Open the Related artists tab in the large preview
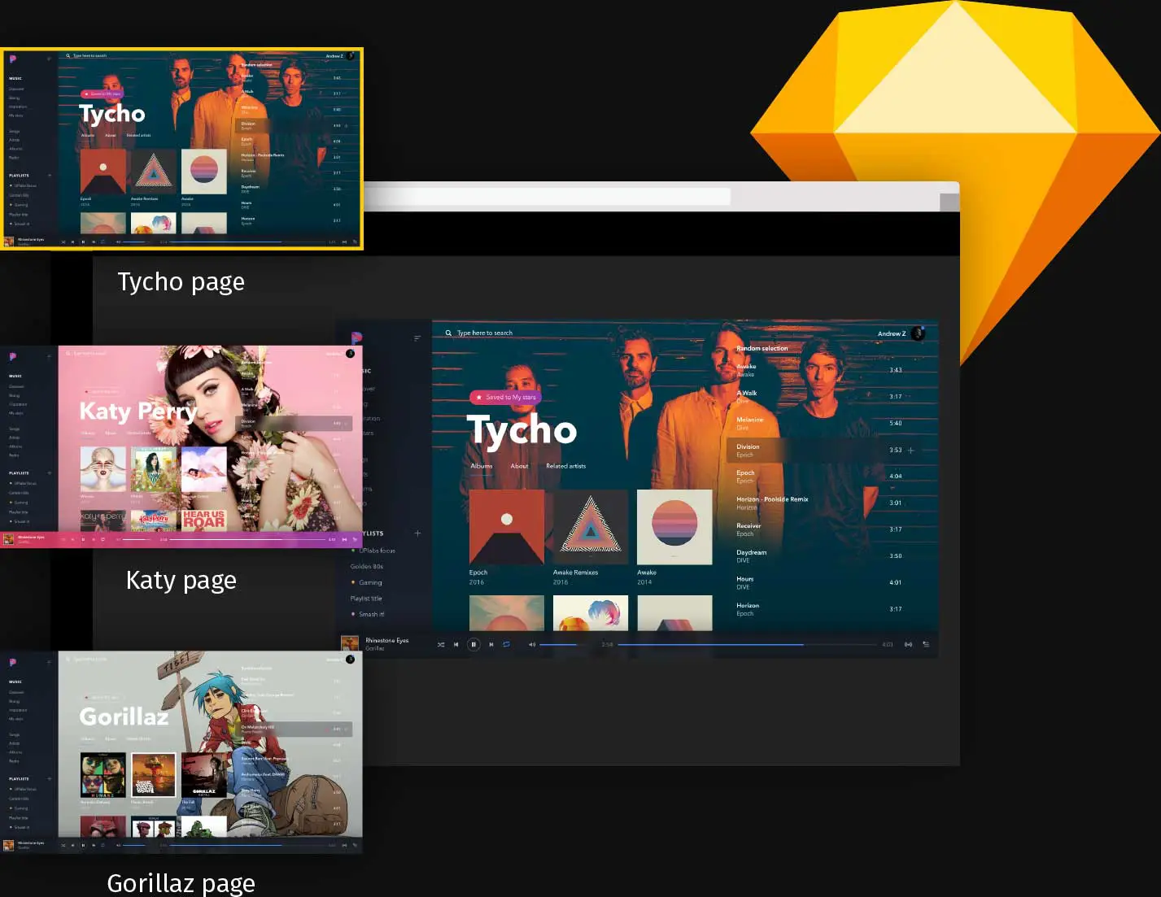 point(566,466)
